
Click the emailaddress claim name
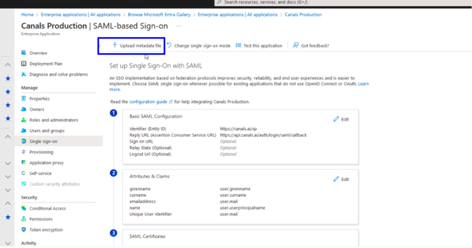pos(143,201)
